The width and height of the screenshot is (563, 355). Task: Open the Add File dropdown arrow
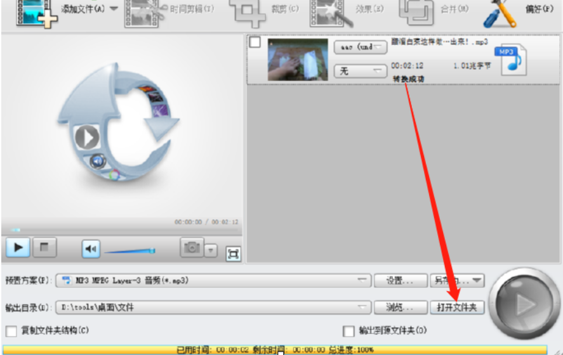(x=114, y=9)
